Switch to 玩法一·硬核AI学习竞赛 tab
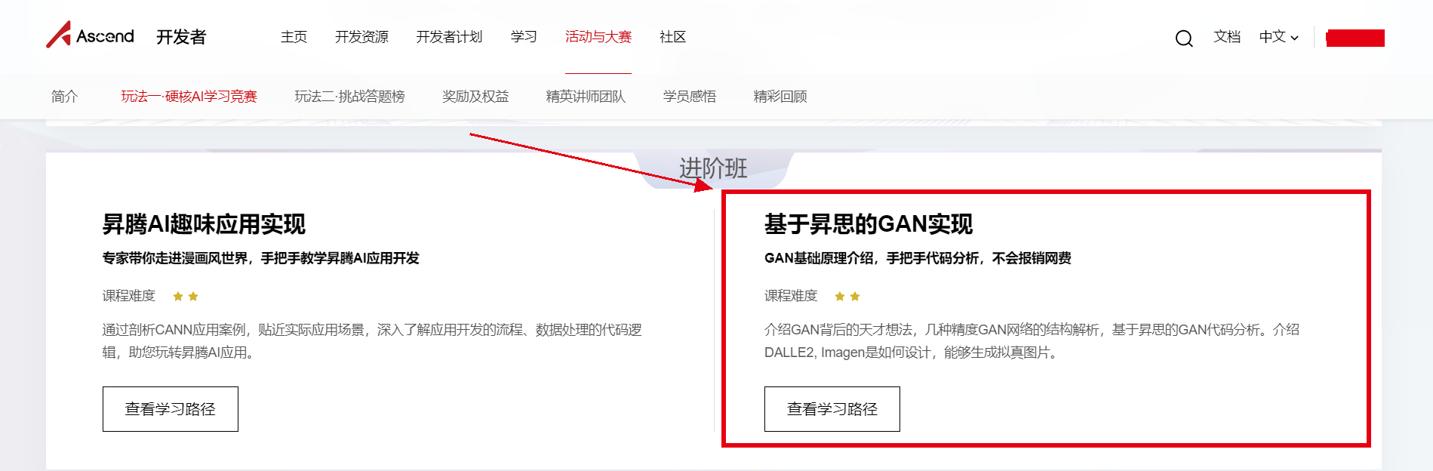 pyautogui.click(x=189, y=97)
